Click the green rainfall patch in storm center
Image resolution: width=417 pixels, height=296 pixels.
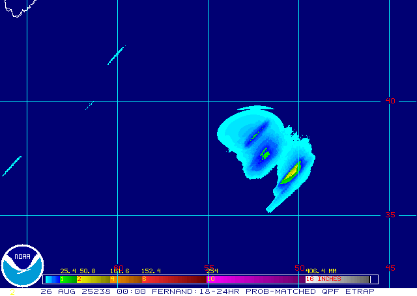[x=265, y=154]
